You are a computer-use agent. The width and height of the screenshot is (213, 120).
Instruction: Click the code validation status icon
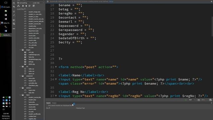(x=186, y=100)
